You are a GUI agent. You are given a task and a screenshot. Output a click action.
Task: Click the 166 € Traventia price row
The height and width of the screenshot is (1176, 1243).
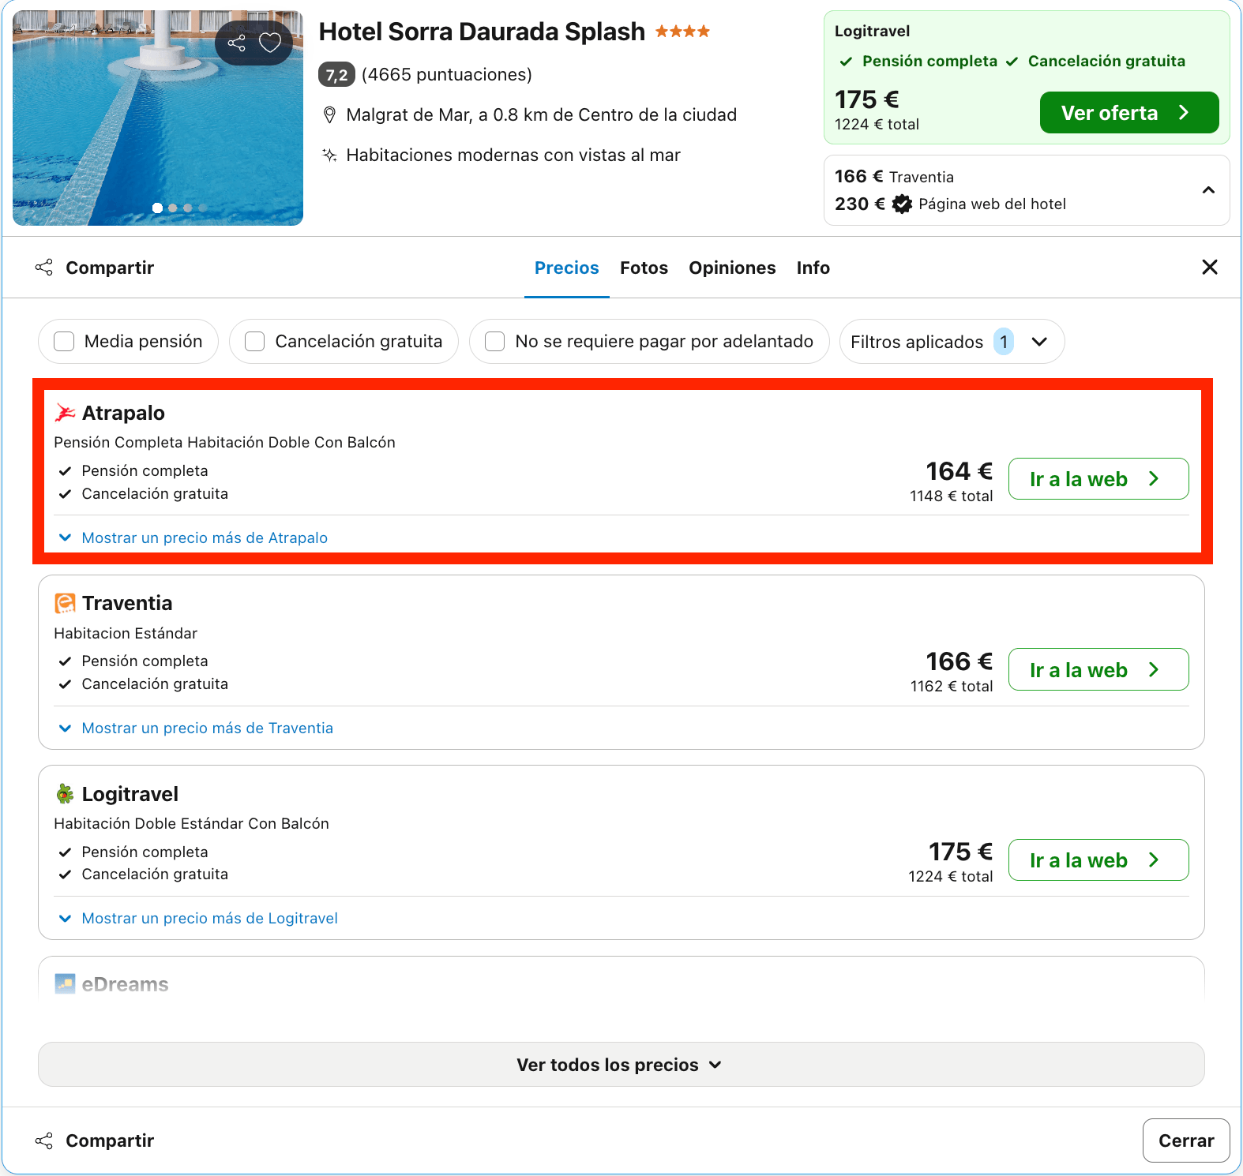click(894, 177)
